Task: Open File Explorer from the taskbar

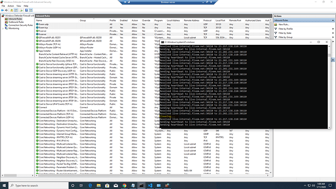Action: 98,186
